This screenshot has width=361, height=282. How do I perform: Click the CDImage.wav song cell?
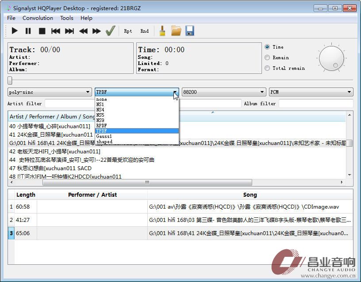pyautogui.click(x=250, y=207)
